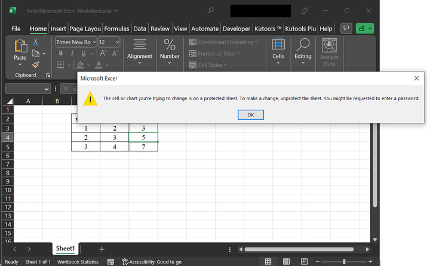Viewport: 427px width, 266px height.
Task: Click the horizontal scrollbar thumb
Action: point(299,249)
